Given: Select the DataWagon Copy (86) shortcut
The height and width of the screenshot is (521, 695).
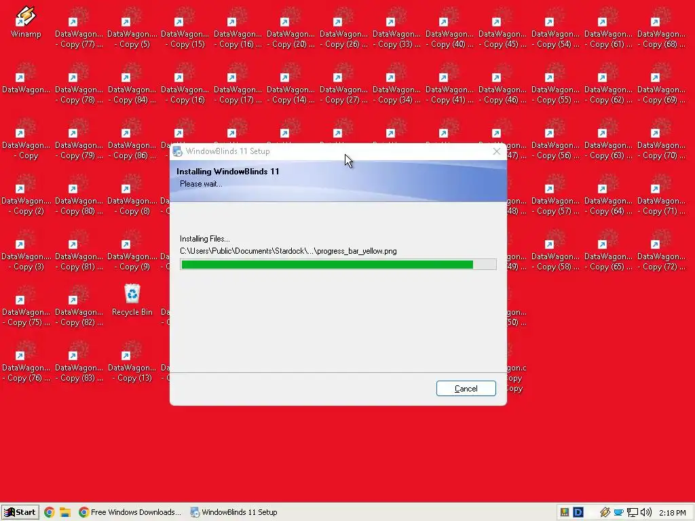Looking at the screenshot, I should 132,140.
